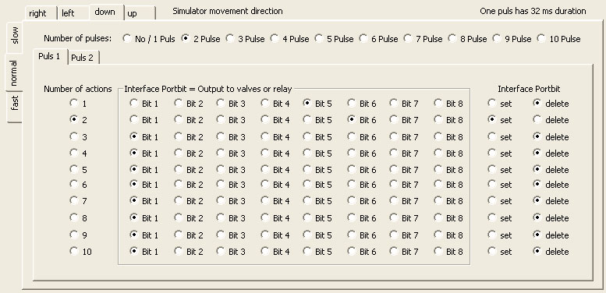606x293 pixels.
Task: Choose 4 as number of actions
Action: [x=73, y=153]
